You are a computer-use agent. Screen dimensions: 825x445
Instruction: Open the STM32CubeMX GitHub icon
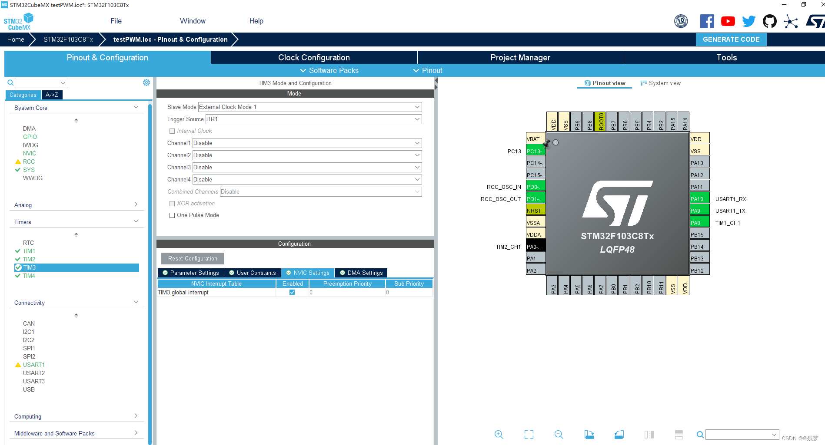[x=770, y=21]
